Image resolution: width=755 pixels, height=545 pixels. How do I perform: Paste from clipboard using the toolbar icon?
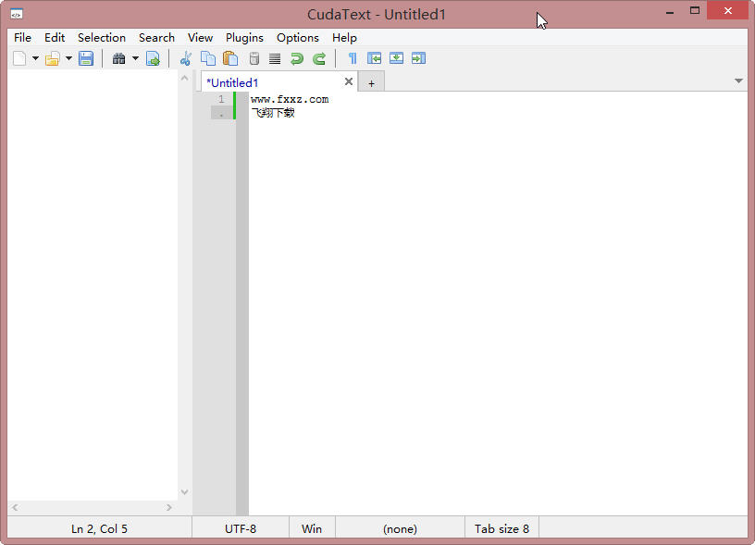(x=230, y=58)
